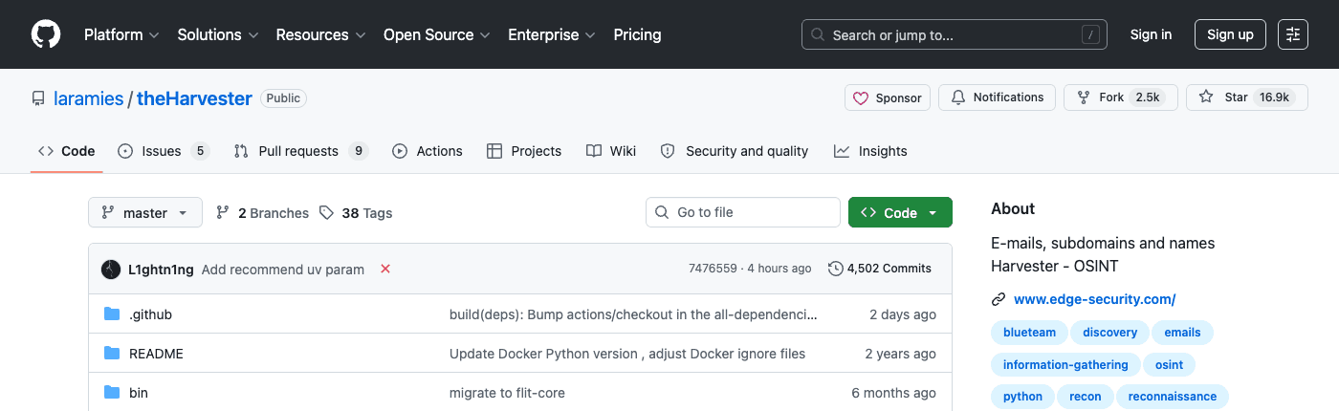
Task: Click the Sign in link
Action: [1151, 34]
